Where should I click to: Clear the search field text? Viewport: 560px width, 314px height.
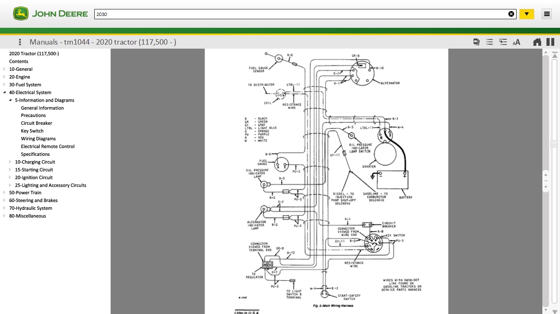(511, 14)
